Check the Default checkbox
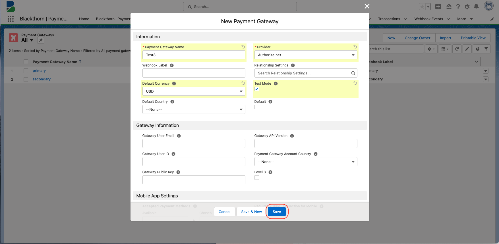Viewport: 499px width, 244px height. click(x=257, y=107)
